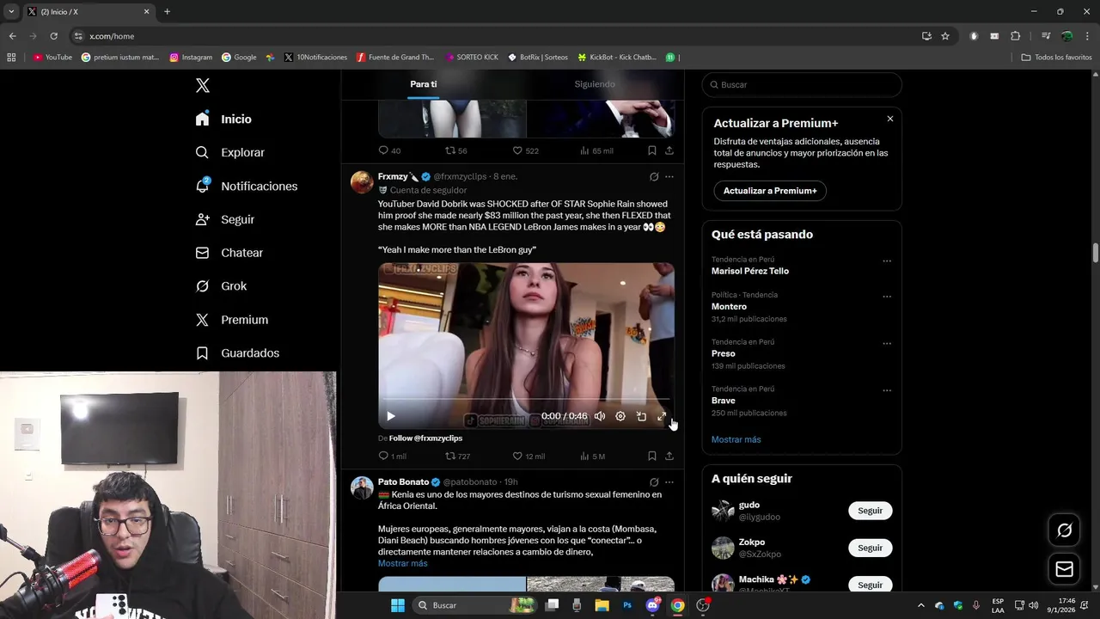View analytics of Frxmzy post, 5 M views
1100x619 pixels.
592,457
